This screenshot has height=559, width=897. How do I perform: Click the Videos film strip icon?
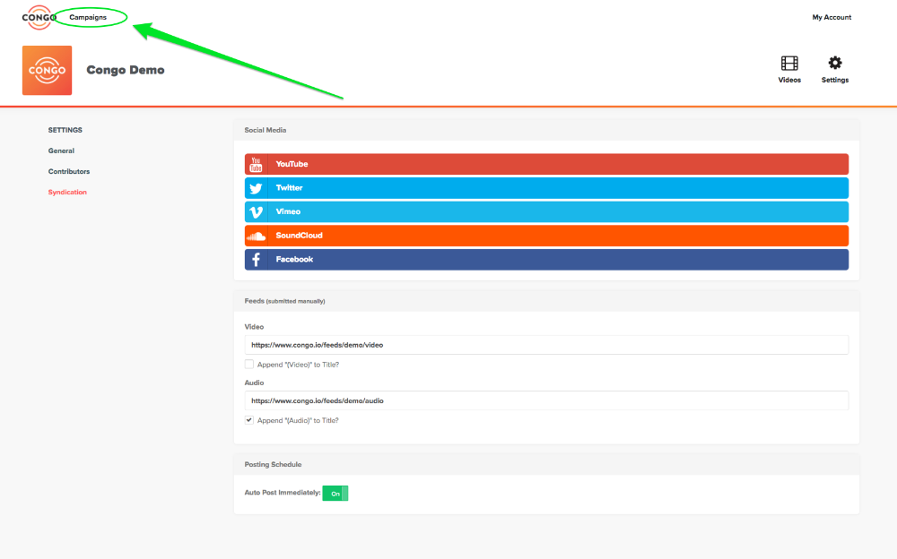click(x=788, y=63)
